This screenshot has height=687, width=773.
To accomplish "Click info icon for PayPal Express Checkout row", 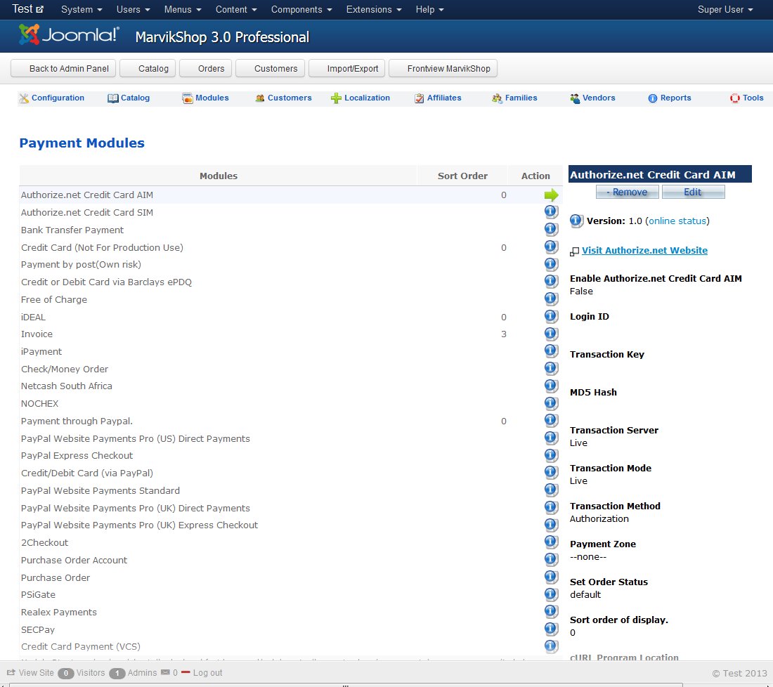I will pyautogui.click(x=551, y=455).
